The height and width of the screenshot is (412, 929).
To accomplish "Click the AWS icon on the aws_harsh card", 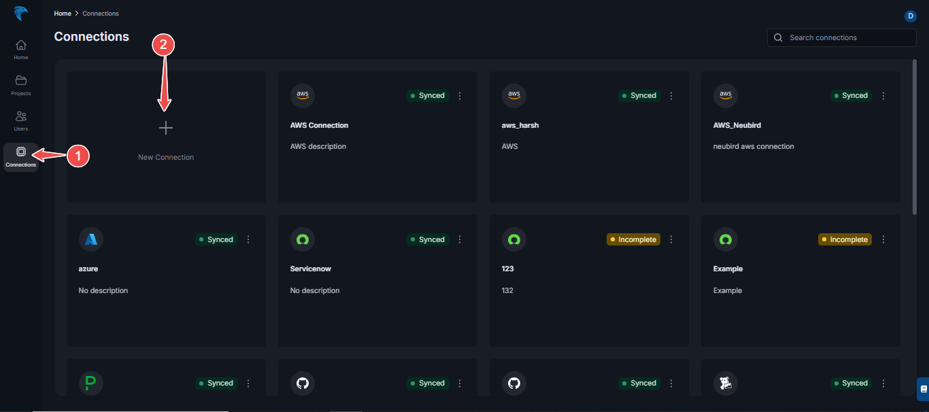I will pyautogui.click(x=513, y=95).
